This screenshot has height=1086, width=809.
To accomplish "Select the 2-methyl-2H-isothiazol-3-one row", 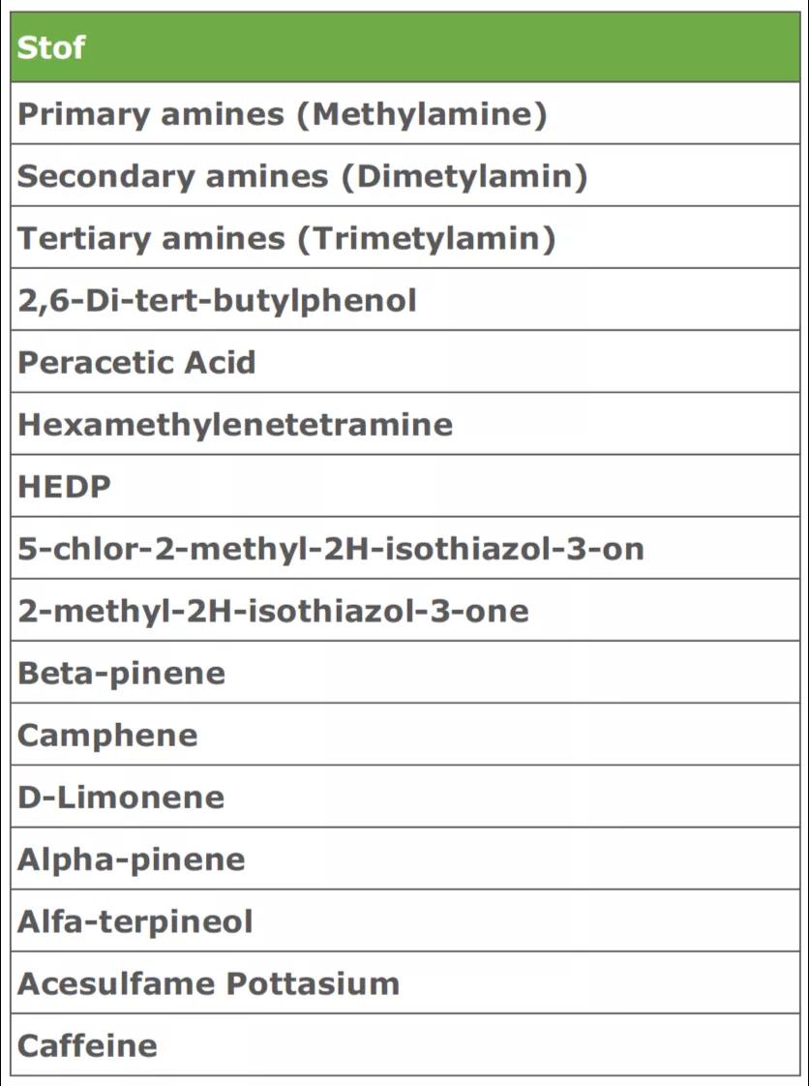I will (x=274, y=611).
